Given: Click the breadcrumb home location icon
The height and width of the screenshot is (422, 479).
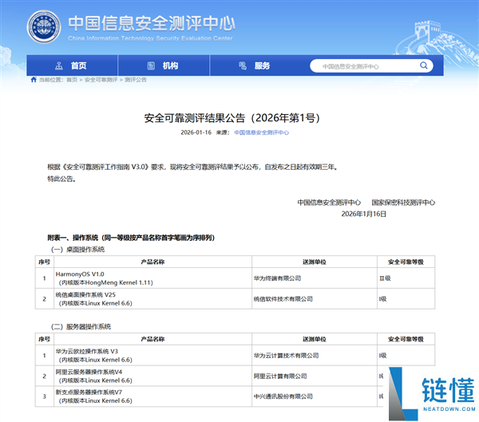Looking at the screenshot, I should tap(33, 80).
